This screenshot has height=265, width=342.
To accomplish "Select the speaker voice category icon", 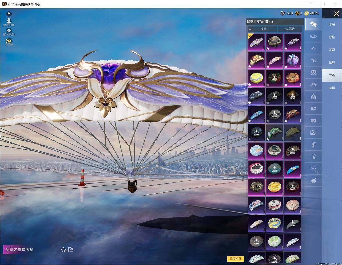I will point(313,108).
